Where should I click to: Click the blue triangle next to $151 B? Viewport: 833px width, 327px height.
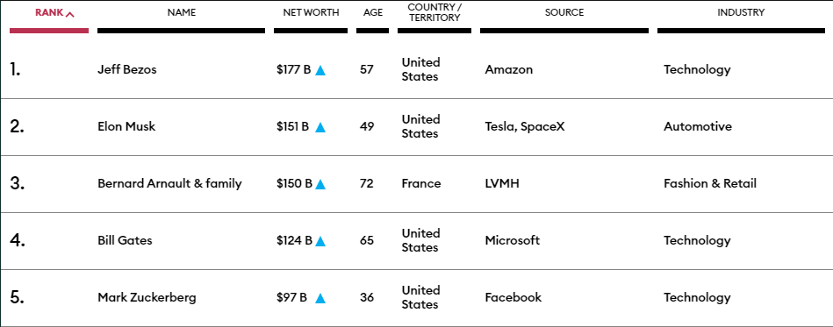coord(320,127)
